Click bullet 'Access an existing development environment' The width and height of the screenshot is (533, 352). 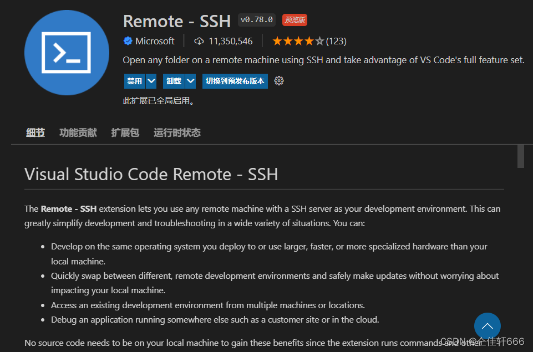coord(207,305)
